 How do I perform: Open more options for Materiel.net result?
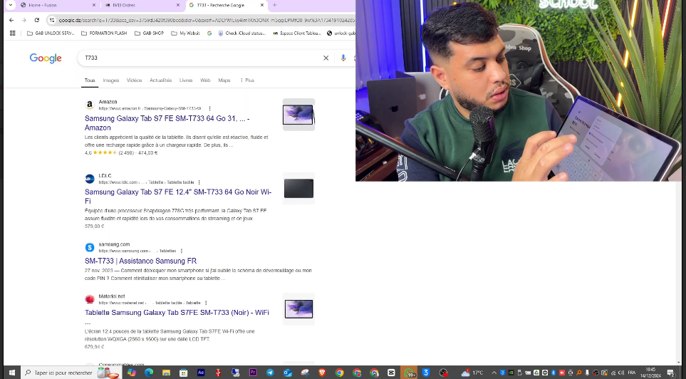[206, 303]
